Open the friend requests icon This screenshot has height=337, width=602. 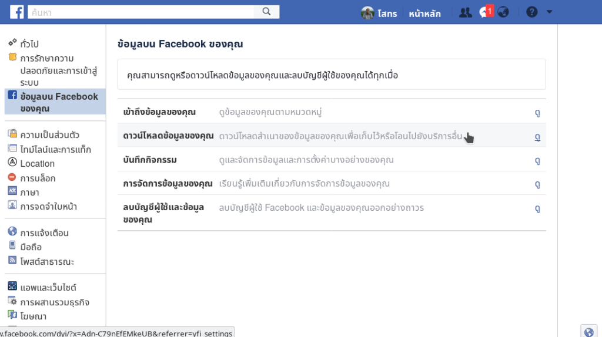click(x=466, y=12)
